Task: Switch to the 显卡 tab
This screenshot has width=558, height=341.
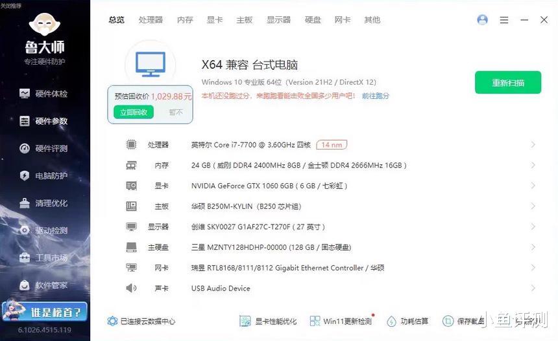Action: tap(215, 20)
